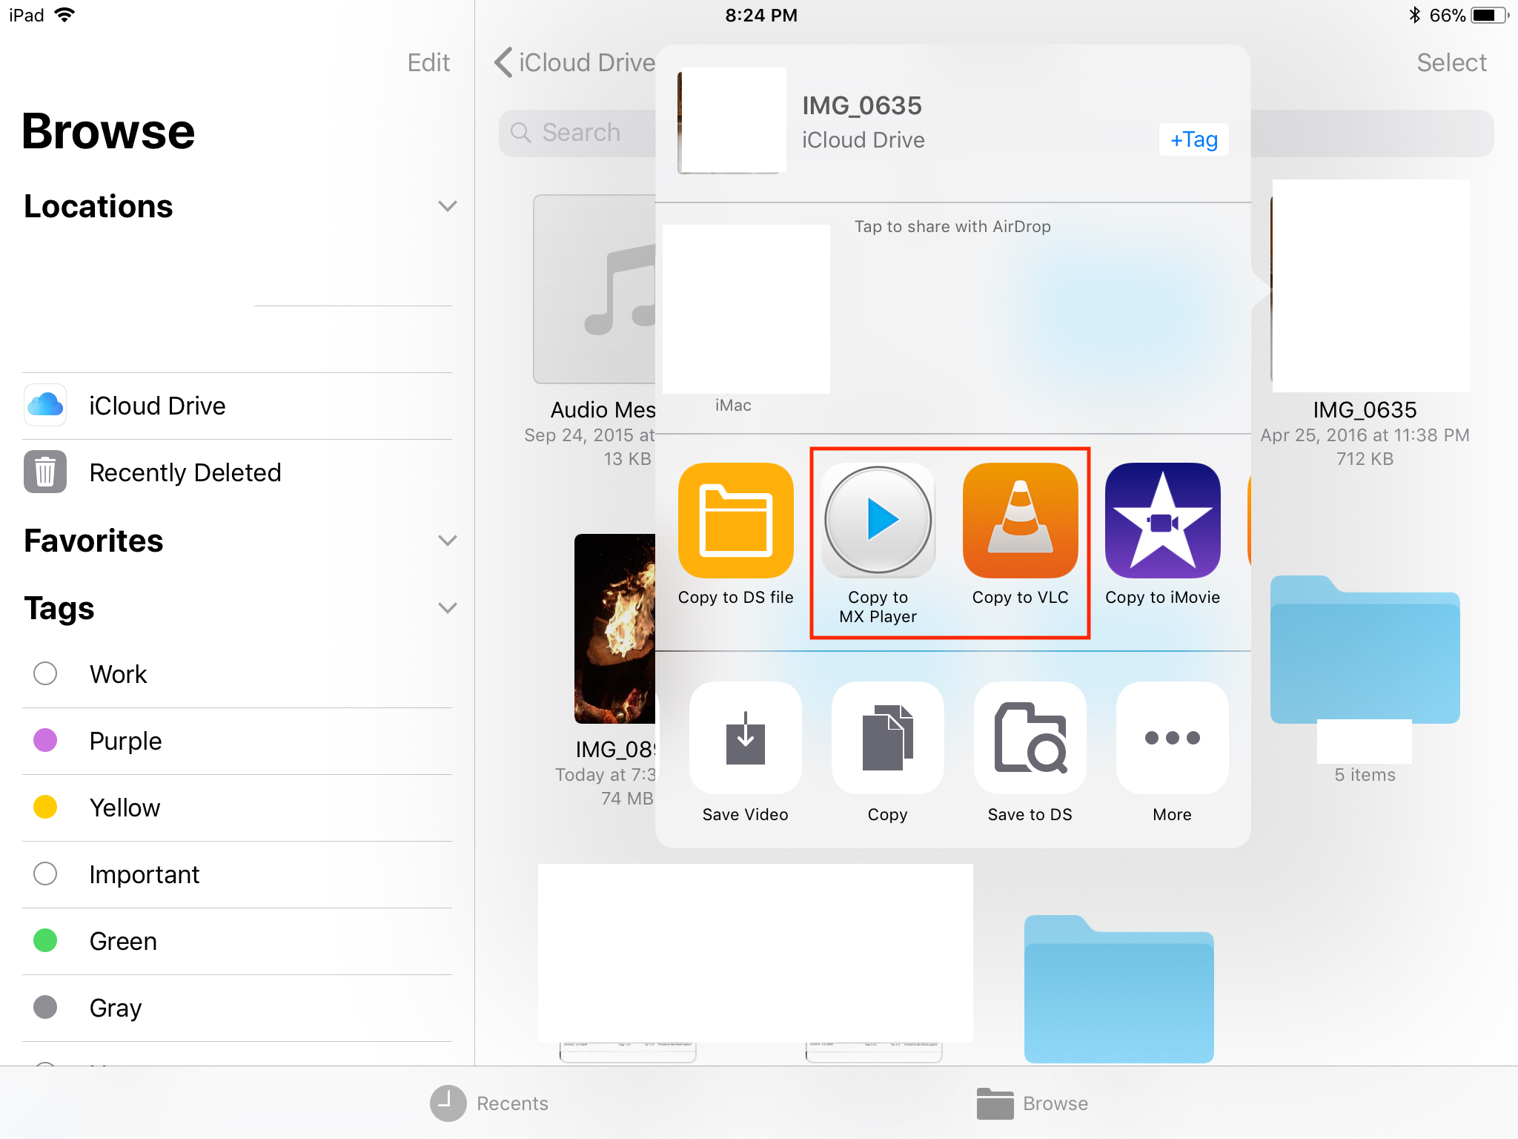This screenshot has width=1518, height=1139.
Task: Collapse the Locations section
Action: tap(447, 206)
